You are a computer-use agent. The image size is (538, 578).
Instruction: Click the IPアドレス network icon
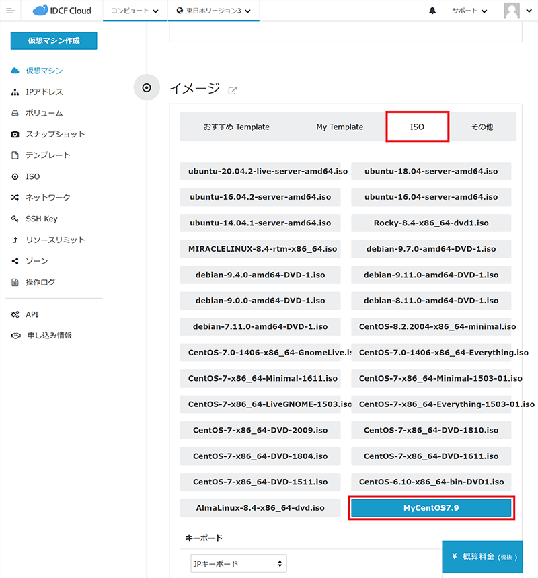[15, 92]
